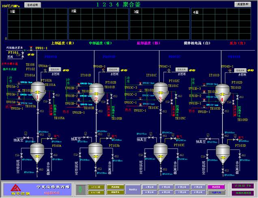Click the IT101A current tag
The height and width of the screenshot is (198, 258).
click(30, 75)
